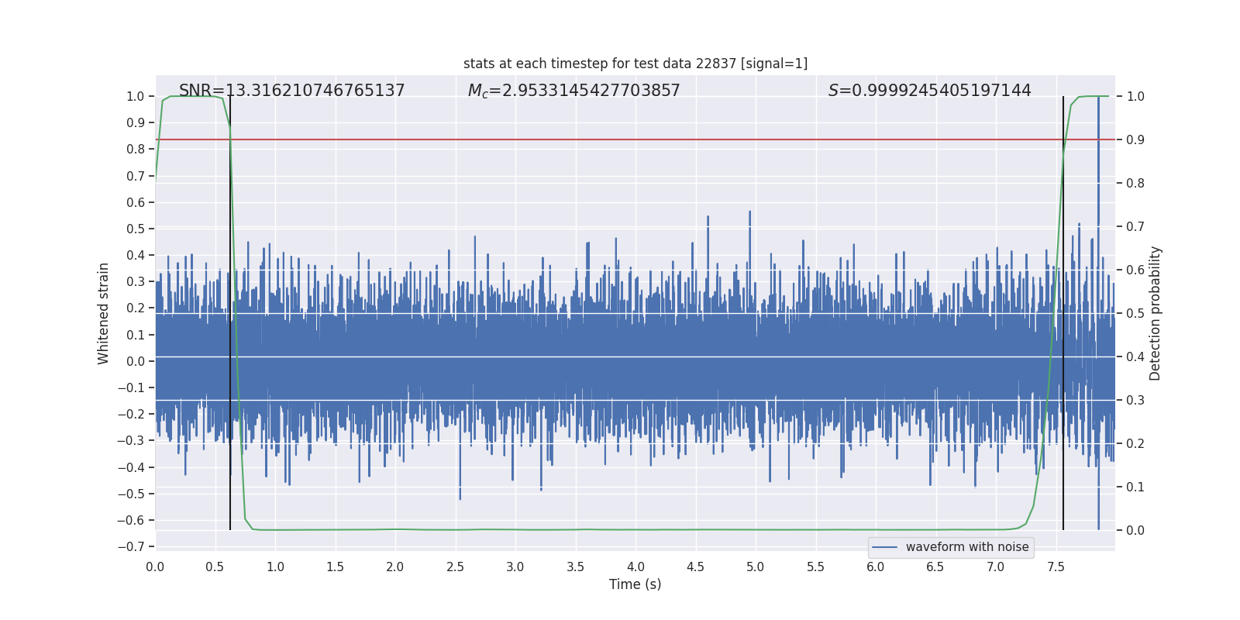1240x620 pixels.
Task: Click the x-axis tick label 7.5
Action: 1056,567
